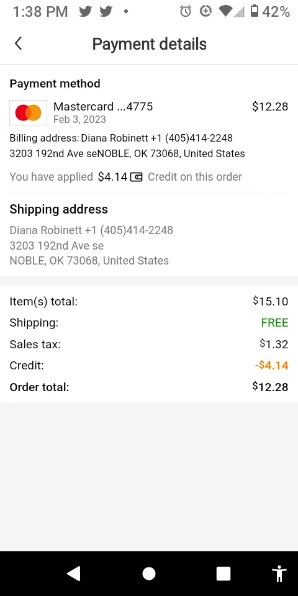298x596 pixels.
Task: Open recent apps square button
Action: tap(223, 574)
